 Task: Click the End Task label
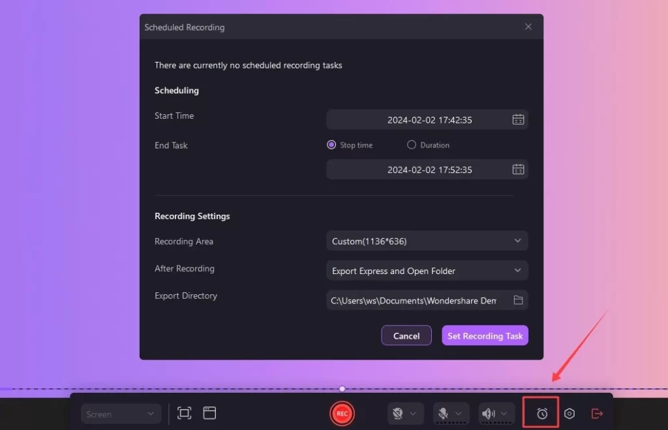point(171,146)
